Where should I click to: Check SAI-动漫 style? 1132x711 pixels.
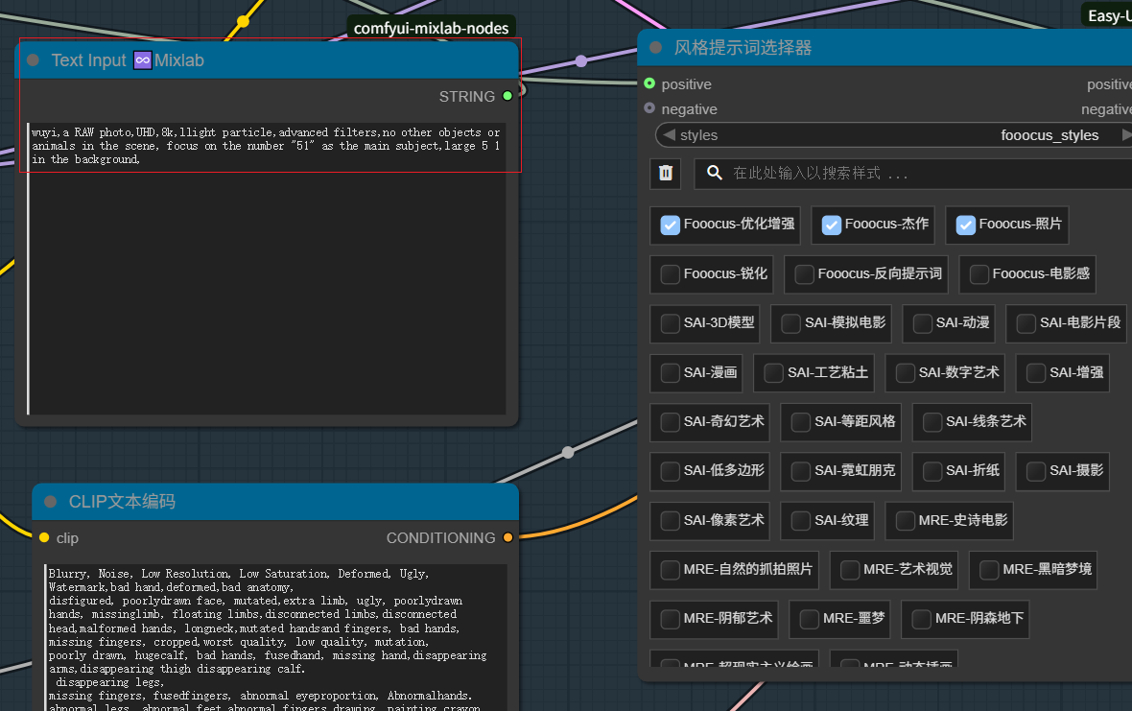tap(923, 323)
